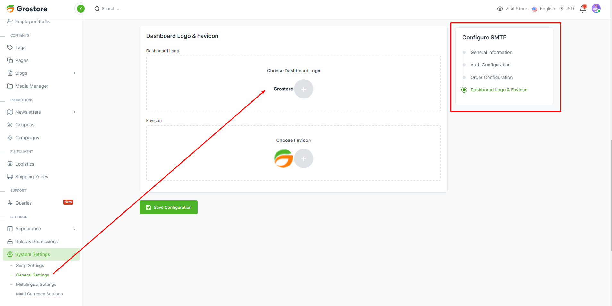This screenshot has height=306, width=612.
Task: Select the General Information step
Action: point(491,52)
